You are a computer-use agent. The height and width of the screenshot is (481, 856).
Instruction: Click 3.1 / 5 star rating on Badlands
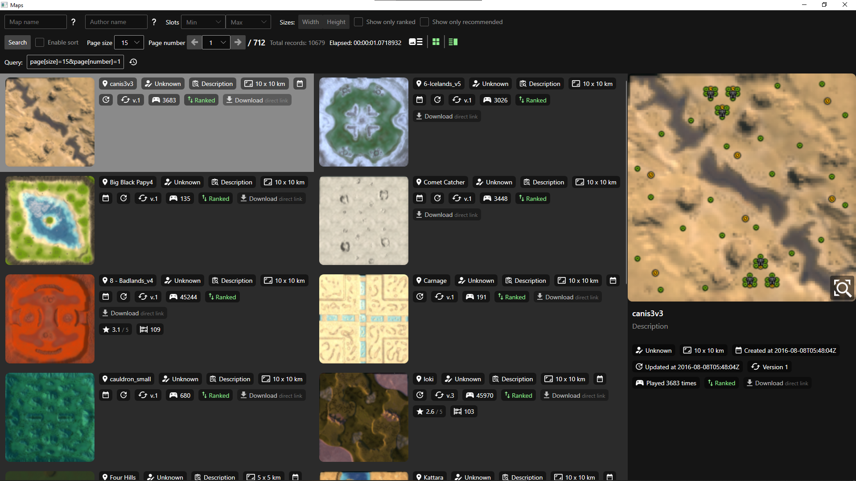click(115, 330)
